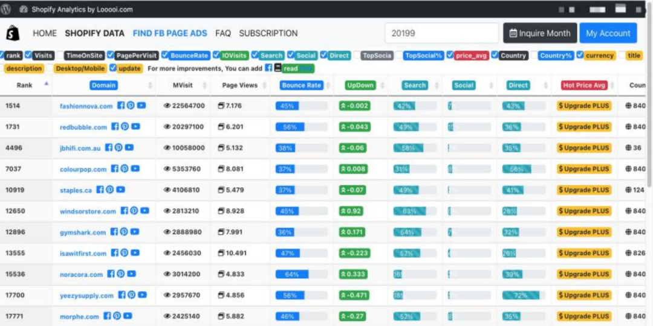
Task: Open Shopify Analytics dashboard gauge icon
Action: [24, 9]
